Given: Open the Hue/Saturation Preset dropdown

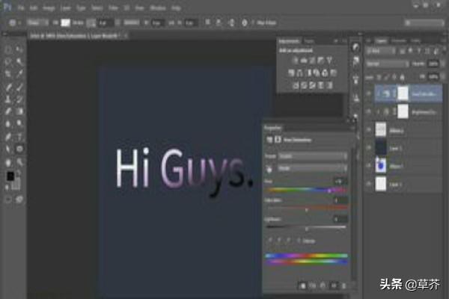Looking at the screenshot, I should click(x=312, y=156).
